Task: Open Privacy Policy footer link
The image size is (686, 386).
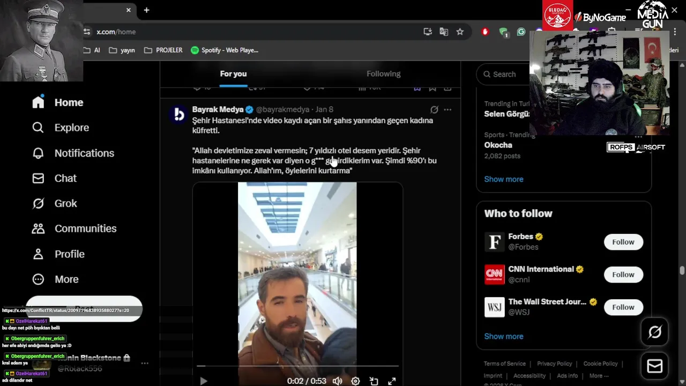Action: tap(555, 363)
